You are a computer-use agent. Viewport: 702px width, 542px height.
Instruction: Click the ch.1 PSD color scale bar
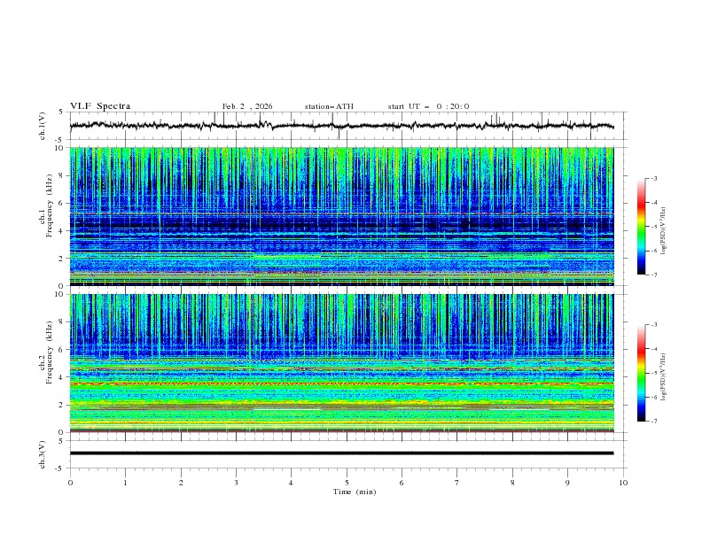pyautogui.click(x=642, y=227)
